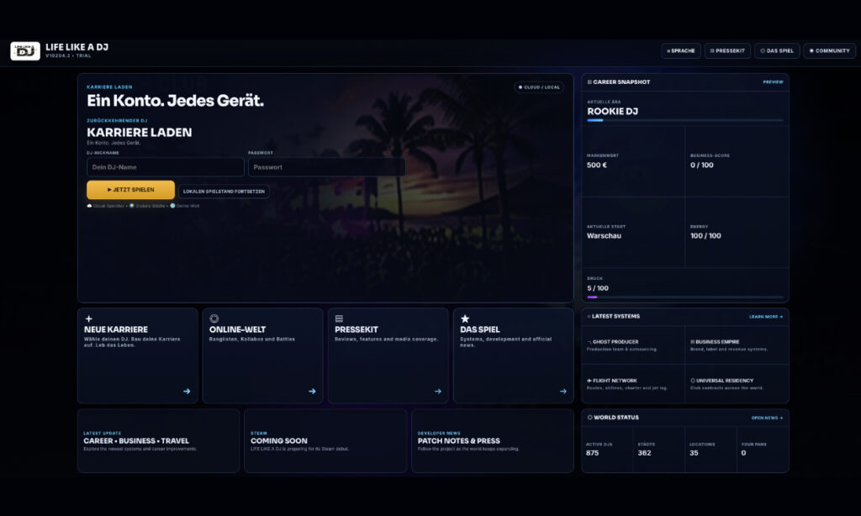Select the Online-Welt card title
The image size is (861, 516).
point(237,329)
